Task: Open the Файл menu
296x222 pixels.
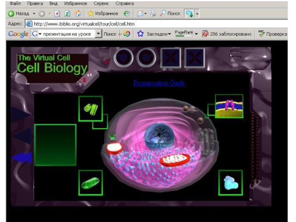Action: 15,3
